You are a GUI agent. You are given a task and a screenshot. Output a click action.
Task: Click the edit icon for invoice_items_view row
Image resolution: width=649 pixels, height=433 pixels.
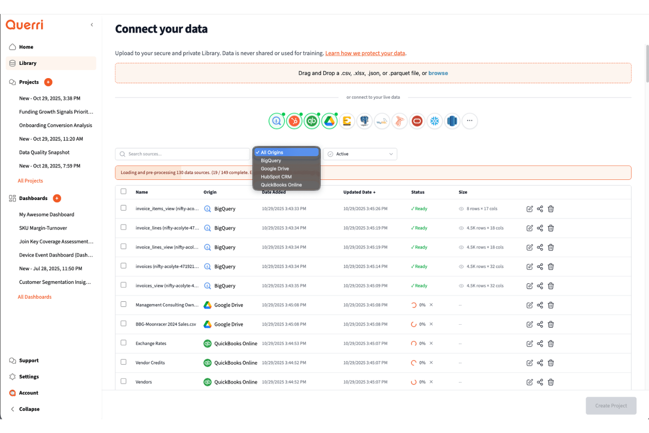click(x=530, y=209)
